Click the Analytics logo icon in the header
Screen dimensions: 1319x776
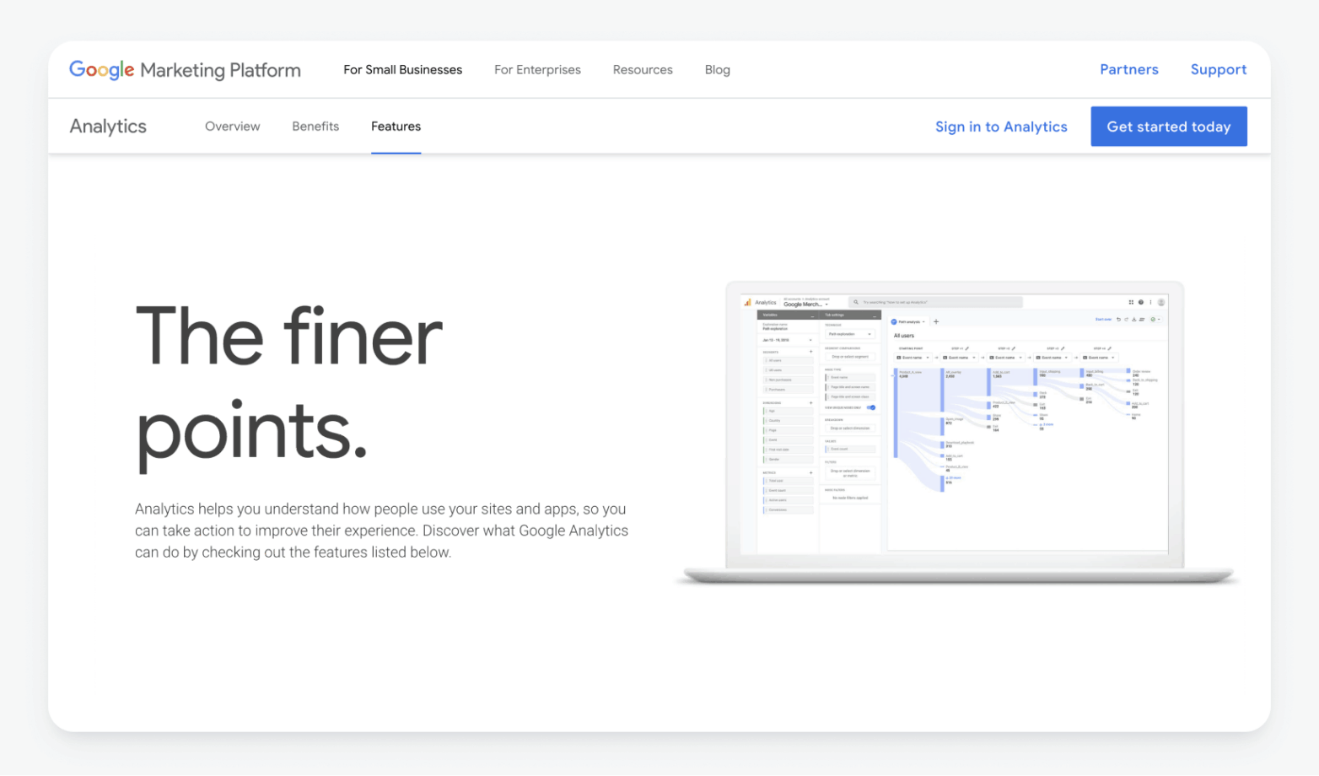coord(747,302)
